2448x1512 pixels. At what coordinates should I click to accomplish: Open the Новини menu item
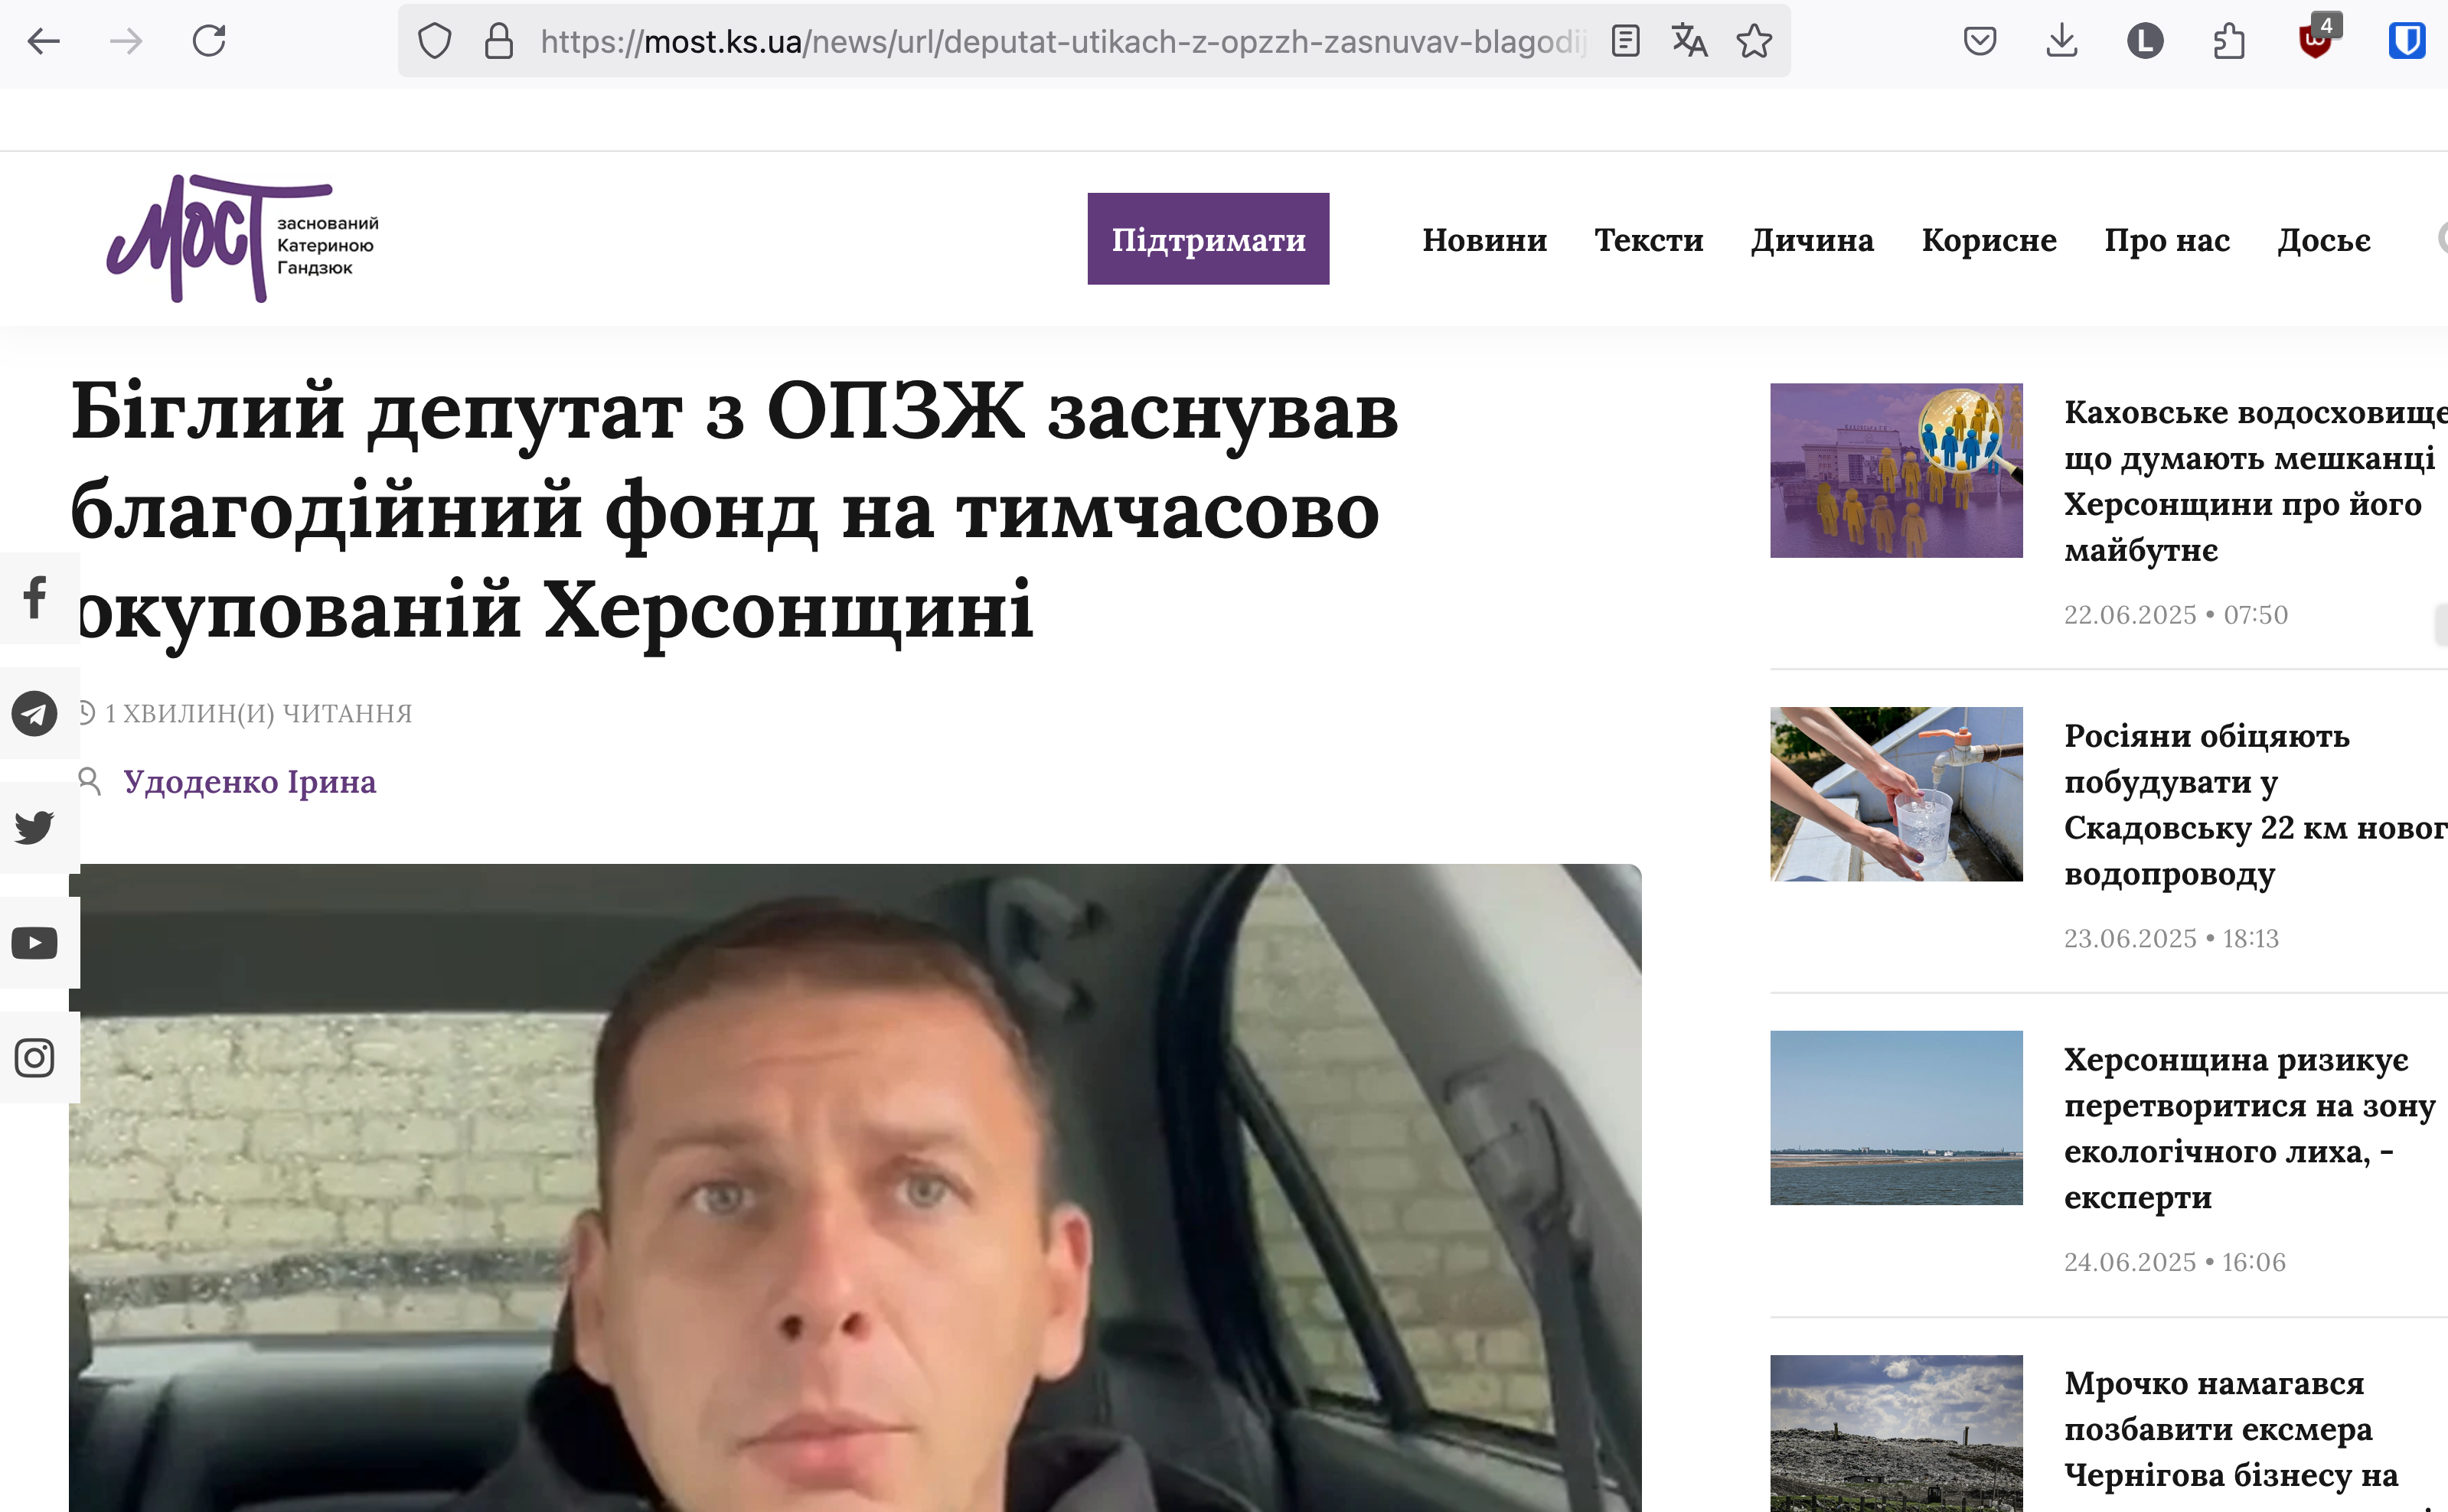click(x=1483, y=240)
